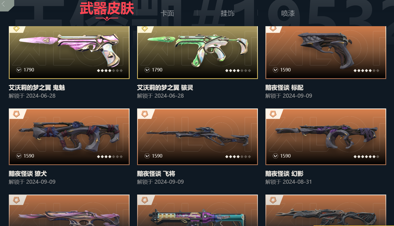Select the 喷漆 tab
This screenshot has height=226, width=394.
[288, 13]
